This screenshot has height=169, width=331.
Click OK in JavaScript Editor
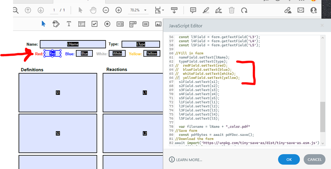pyautogui.click(x=289, y=159)
